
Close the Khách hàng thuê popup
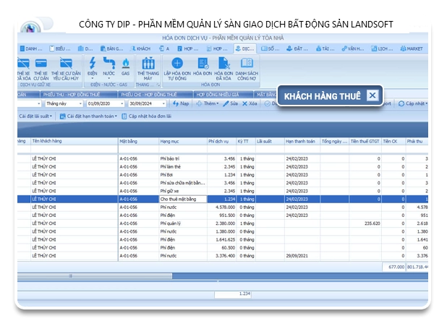(x=372, y=95)
